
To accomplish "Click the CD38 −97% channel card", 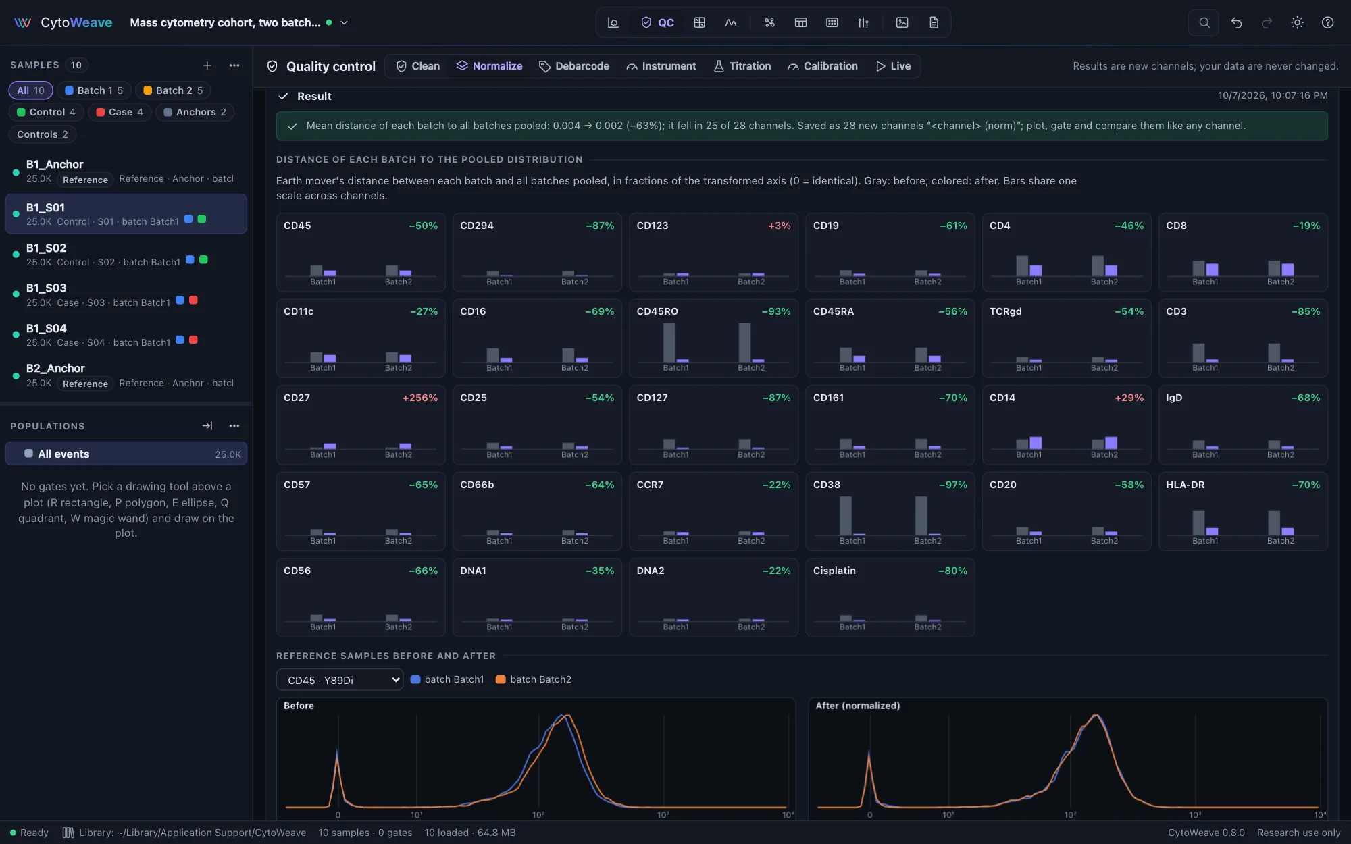I will point(890,511).
